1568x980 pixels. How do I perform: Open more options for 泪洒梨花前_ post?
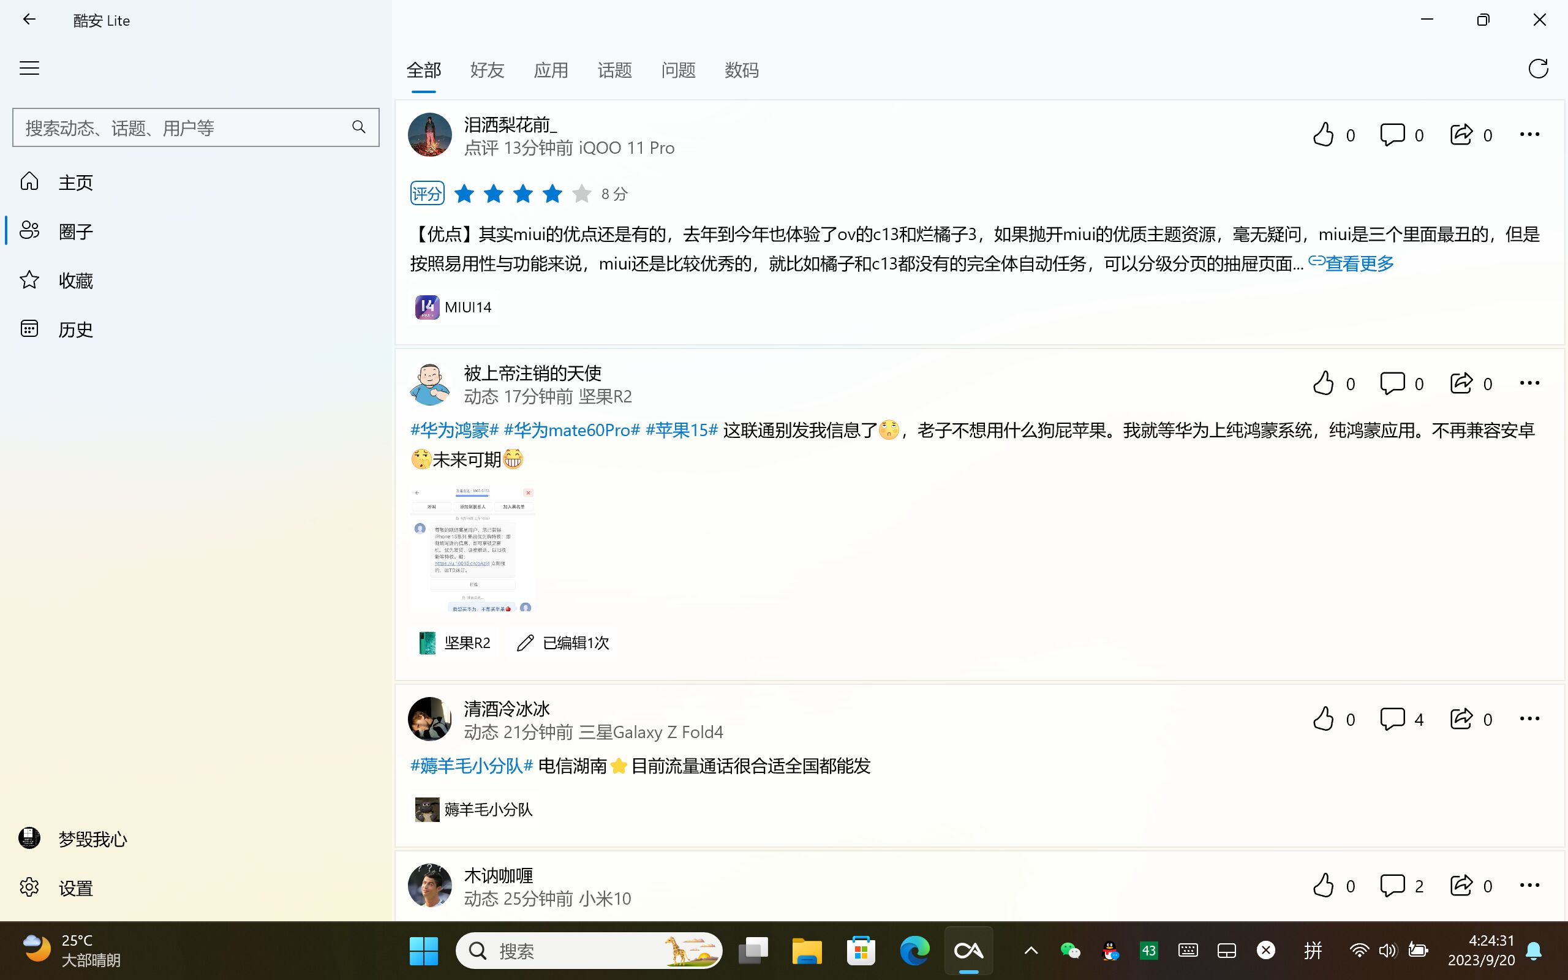1529,135
